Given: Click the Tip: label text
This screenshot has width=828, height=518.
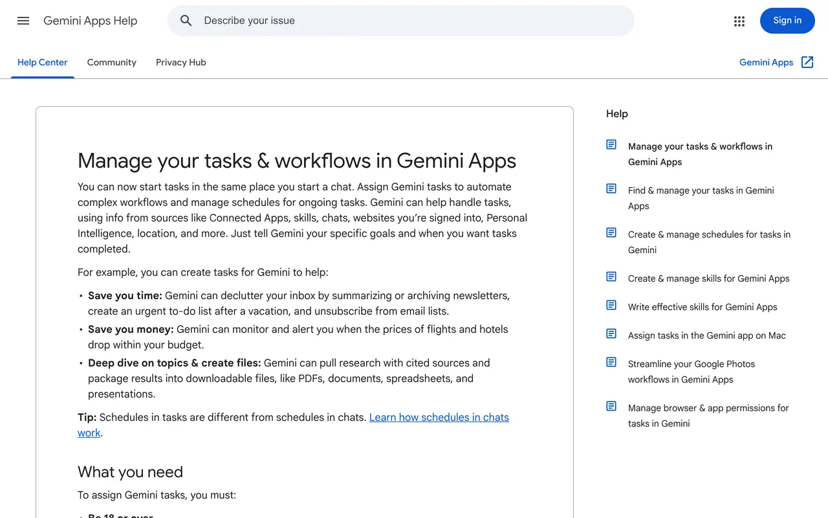Looking at the screenshot, I should coord(87,417).
